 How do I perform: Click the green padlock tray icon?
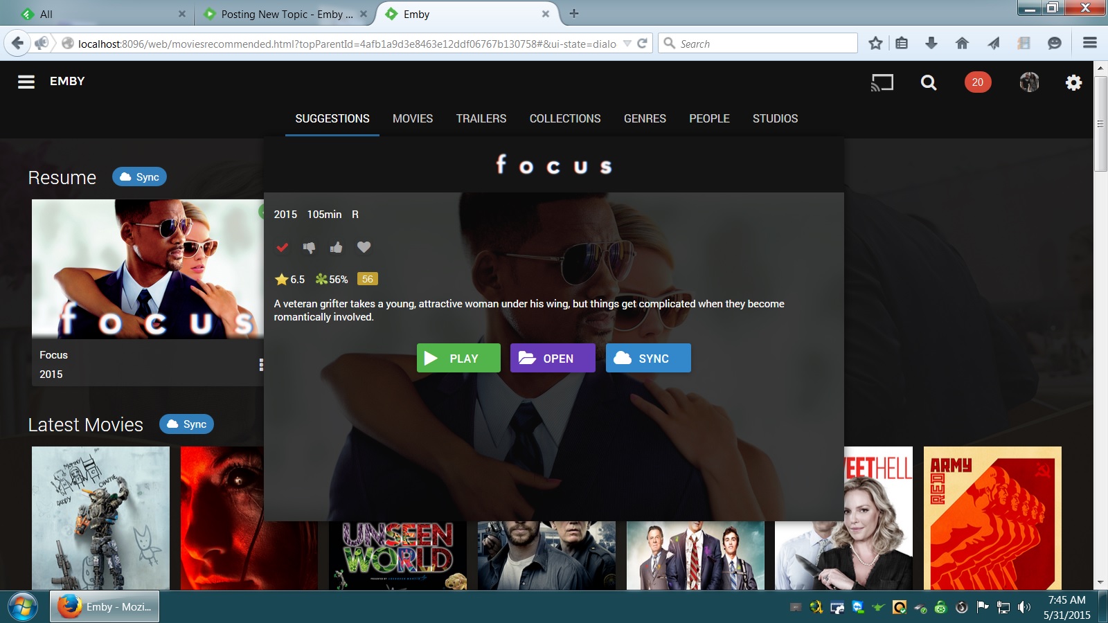pyautogui.click(x=940, y=608)
